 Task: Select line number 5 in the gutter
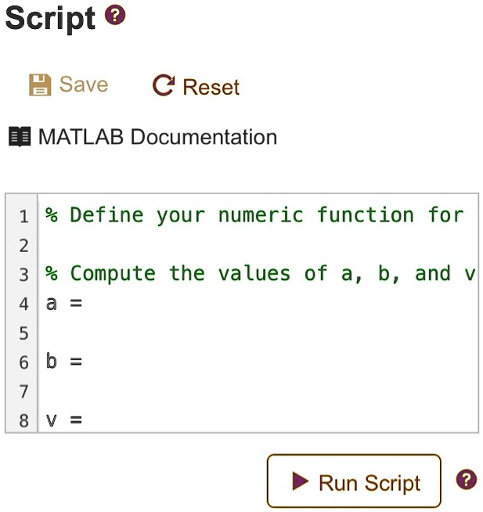(23, 334)
